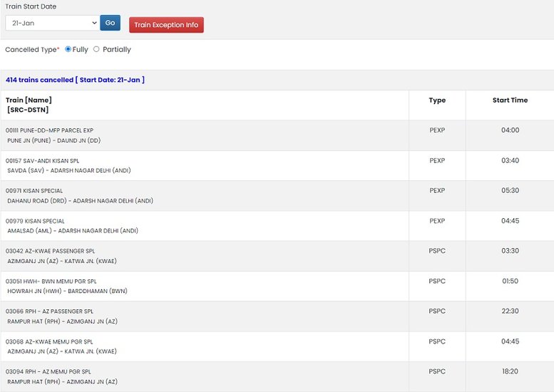This screenshot has height=392, width=554.
Task: Click route AMALSAD (AML) - ADARSH NAGAR DELHI
Action: (x=73, y=231)
